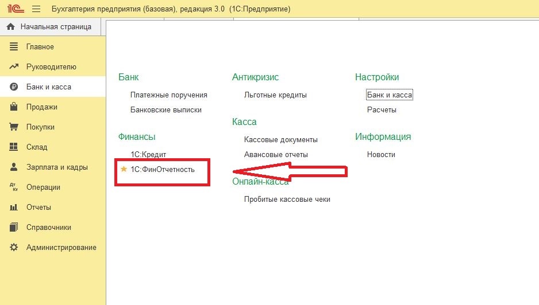Open Банковские выписки link
This screenshot has height=305, width=539.
(165, 110)
